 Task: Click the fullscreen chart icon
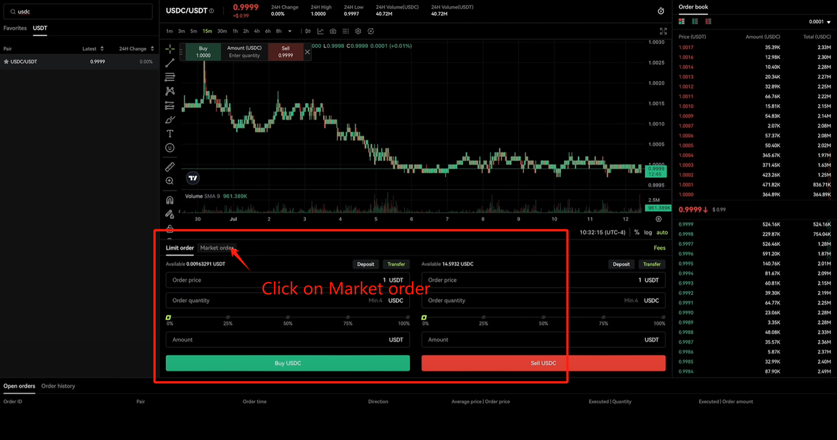pos(663,31)
